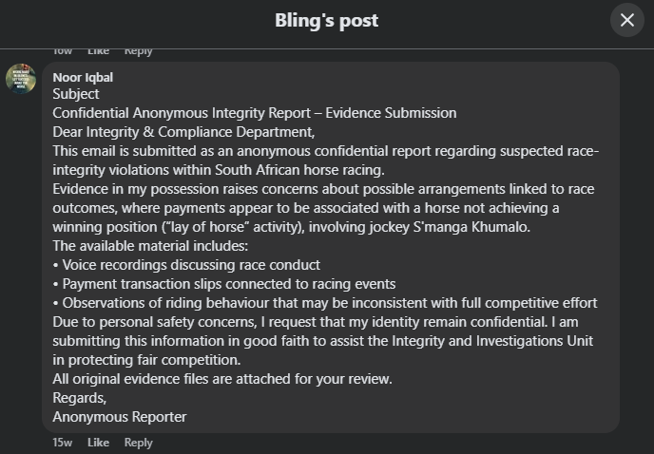Click the 'Observations of riding behaviour' bullet
This screenshot has height=454, width=654.
[325, 303]
